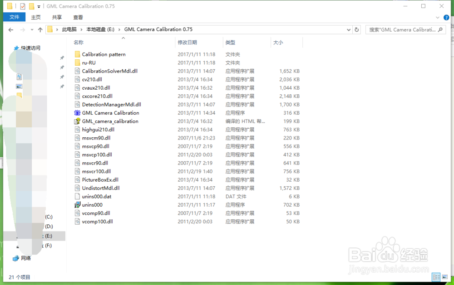Go up one folder level arrow
This screenshot has height=285, width=454.
click(40, 30)
